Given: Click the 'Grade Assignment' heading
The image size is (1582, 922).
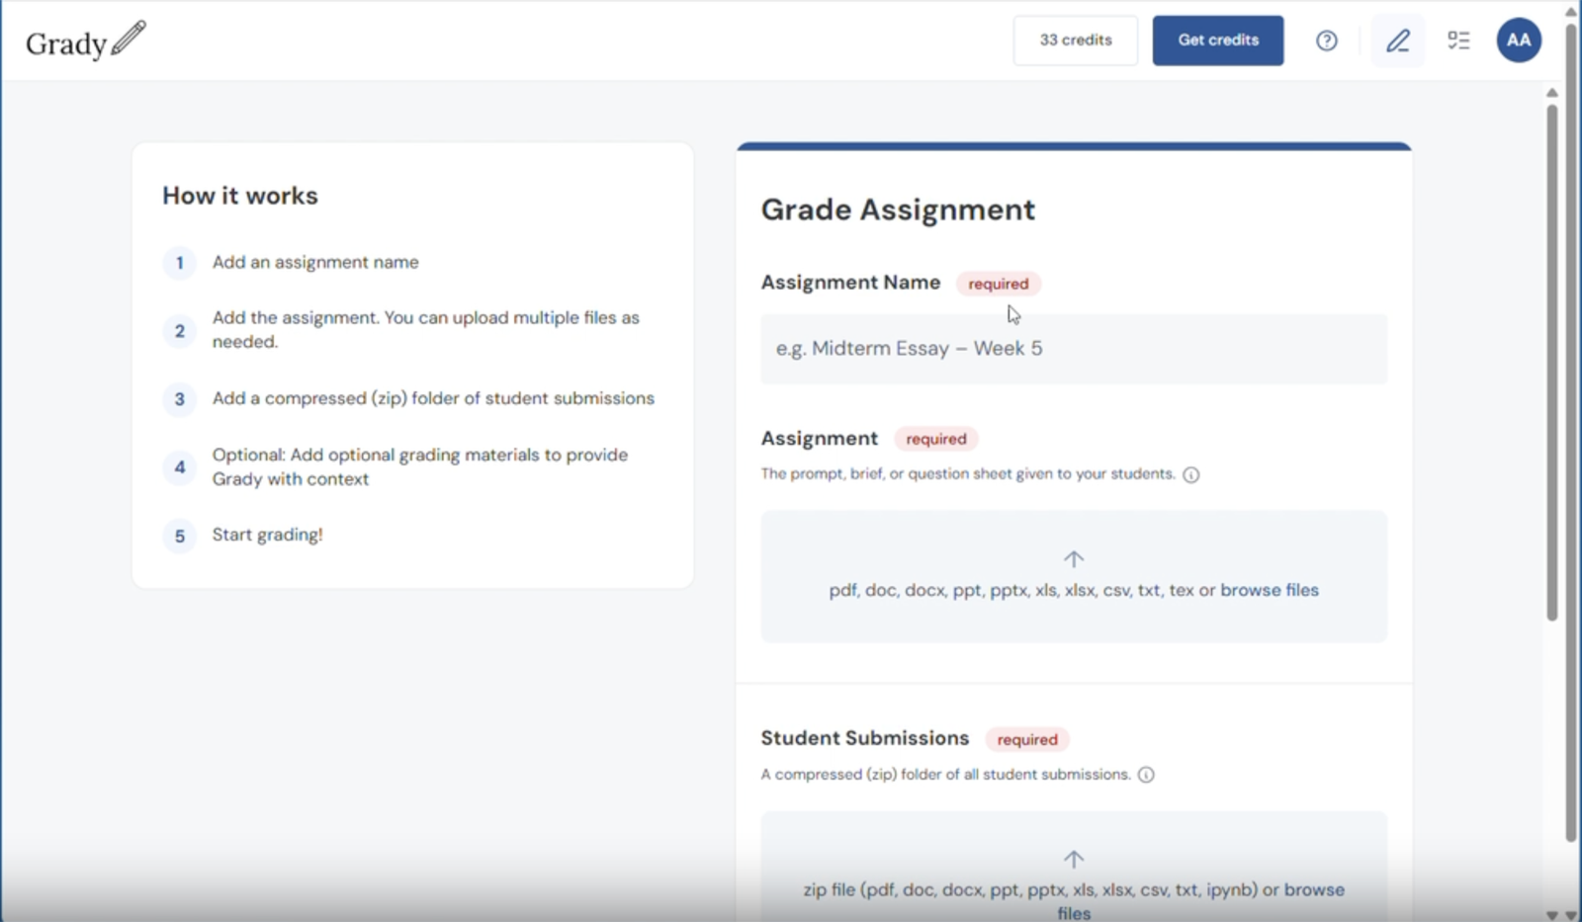Looking at the screenshot, I should pos(898,210).
